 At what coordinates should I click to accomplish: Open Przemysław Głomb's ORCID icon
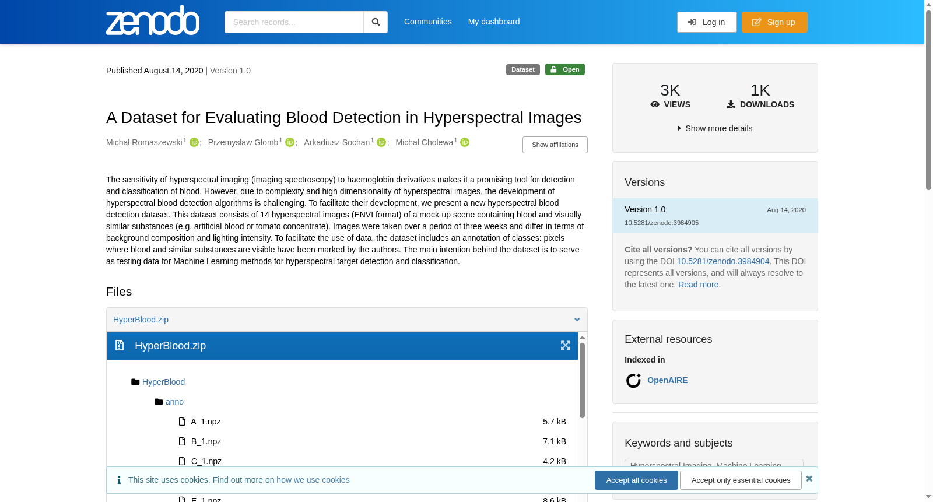point(290,142)
